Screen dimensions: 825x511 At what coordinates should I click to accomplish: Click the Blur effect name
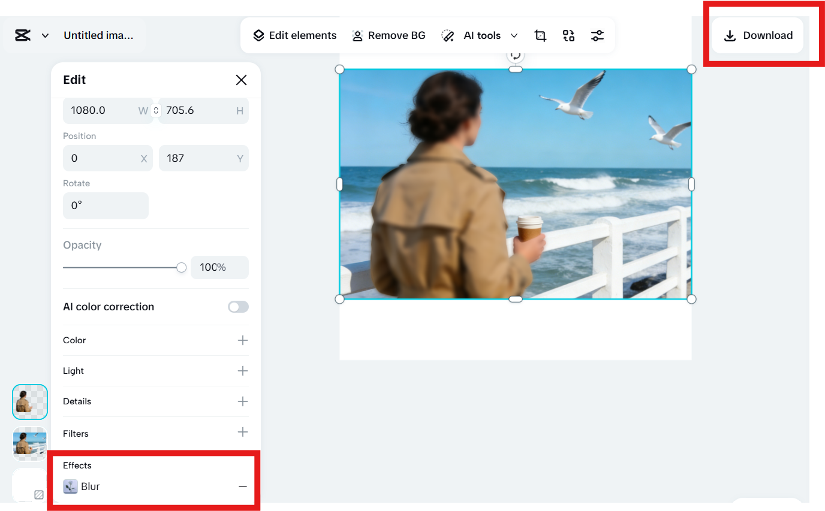(91, 486)
